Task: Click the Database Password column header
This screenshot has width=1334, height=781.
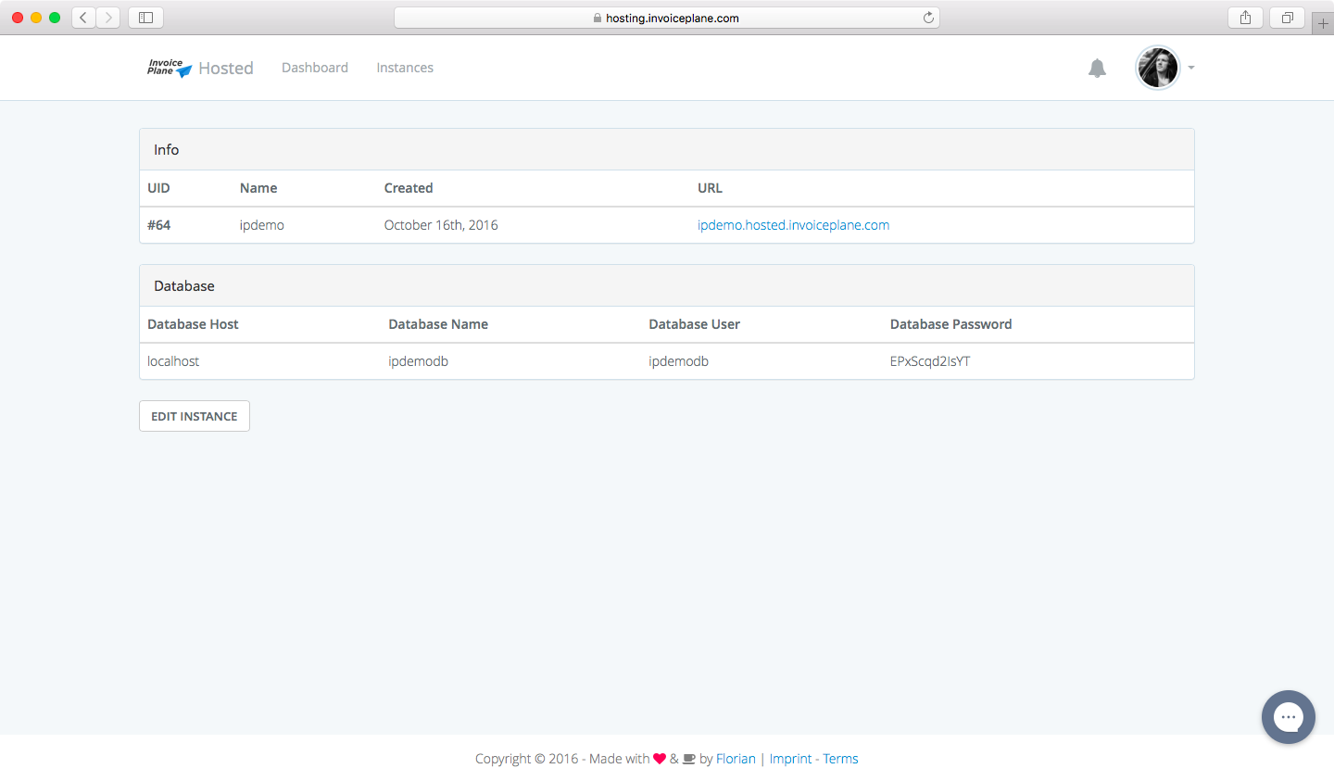Action: coord(950,324)
